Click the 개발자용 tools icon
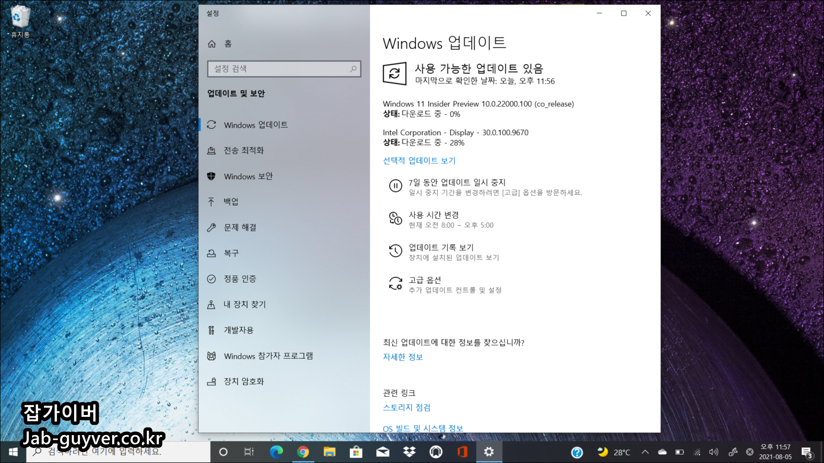 pos(211,330)
